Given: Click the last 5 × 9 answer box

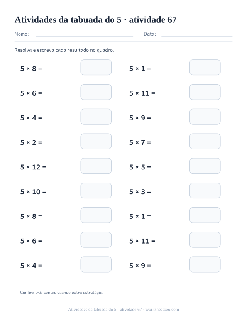Looking at the screenshot, I should (205, 264).
